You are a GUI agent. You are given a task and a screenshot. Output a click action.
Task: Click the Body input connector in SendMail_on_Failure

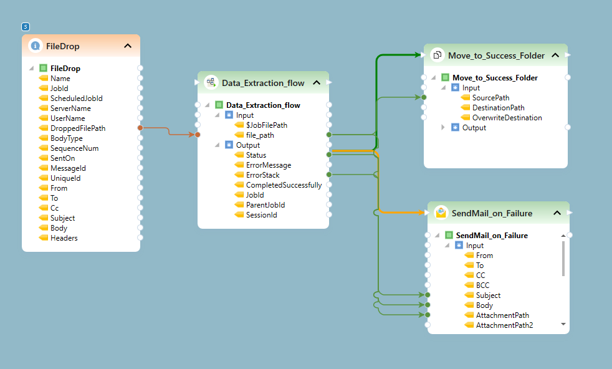coord(428,305)
